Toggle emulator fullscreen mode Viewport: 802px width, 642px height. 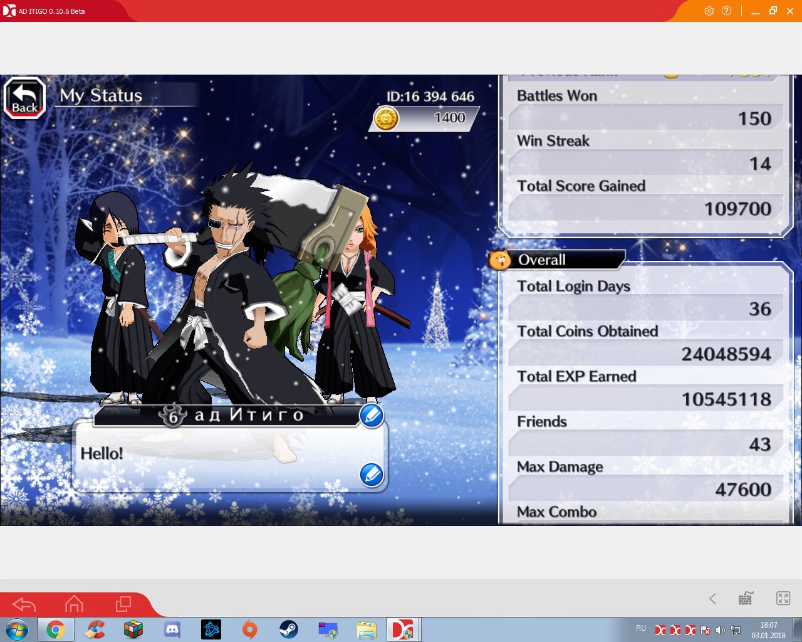[783, 598]
